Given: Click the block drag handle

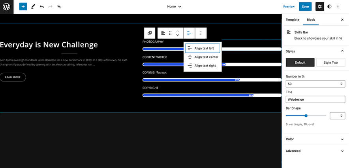Looking at the screenshot, I should coord(170,33).
